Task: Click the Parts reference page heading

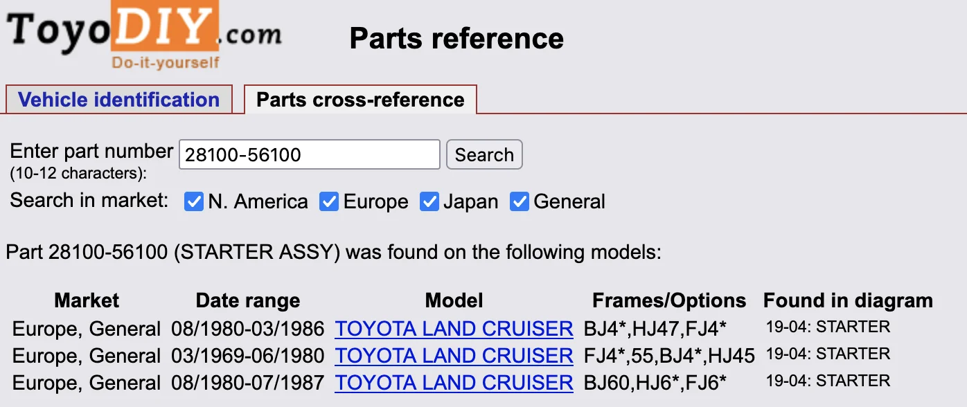Action: click(456, 38)
